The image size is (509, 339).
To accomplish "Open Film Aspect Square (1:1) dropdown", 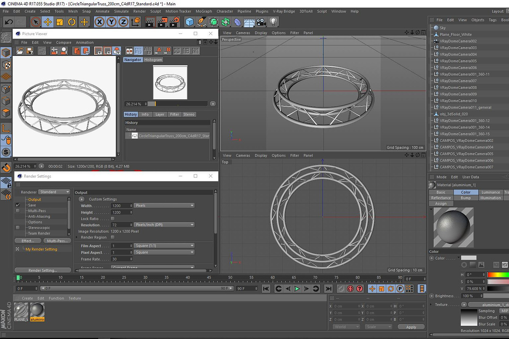I will [x=165, y=246].
